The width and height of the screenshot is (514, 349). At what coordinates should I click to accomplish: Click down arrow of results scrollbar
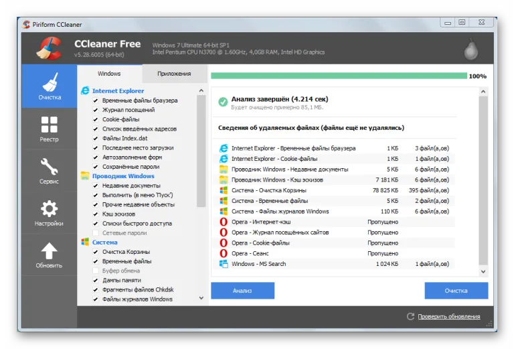point(483,271)
